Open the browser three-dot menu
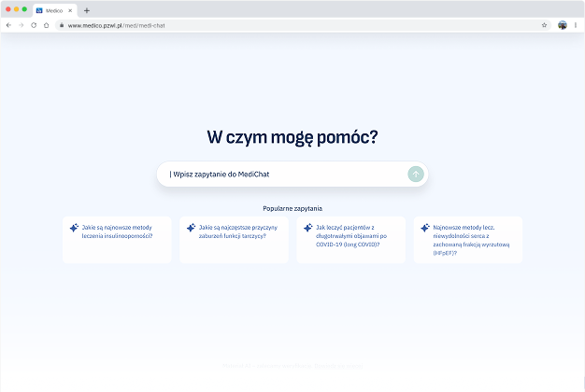The width and height of the screenshot is (585, 392). click(x=576, y=25)
